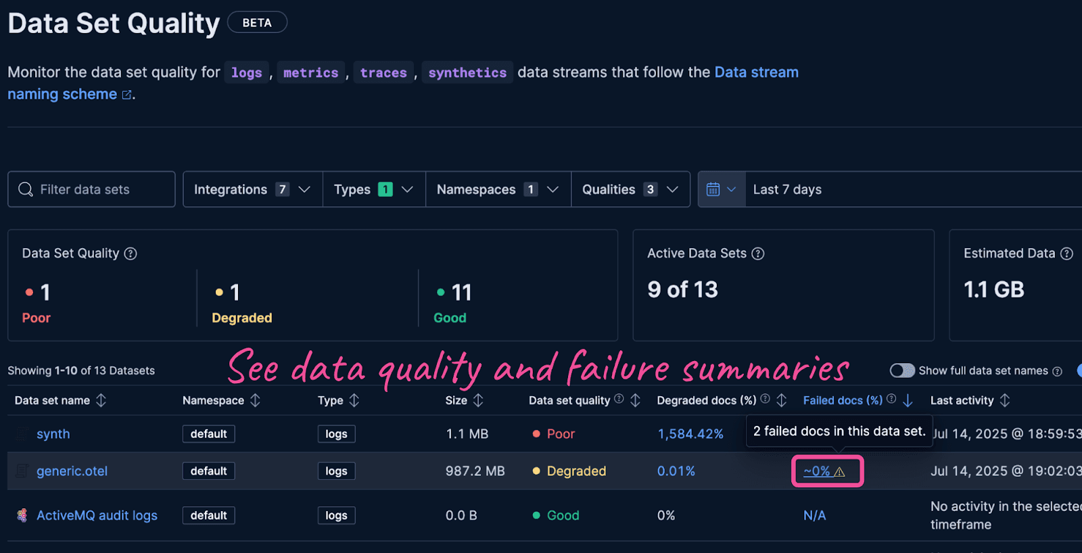Open the synth data set link
Viewport: 1082px width, 553px height.
(x=53, y=434)
